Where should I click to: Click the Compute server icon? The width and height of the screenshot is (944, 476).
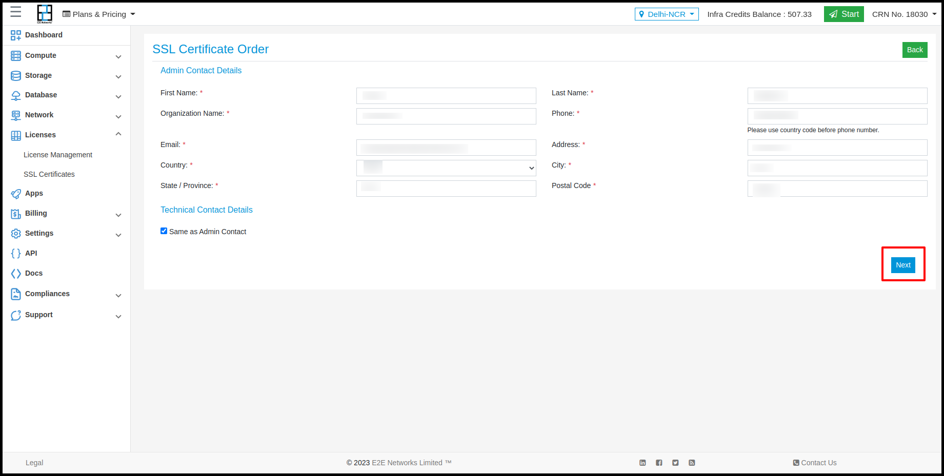coord(16,56)
